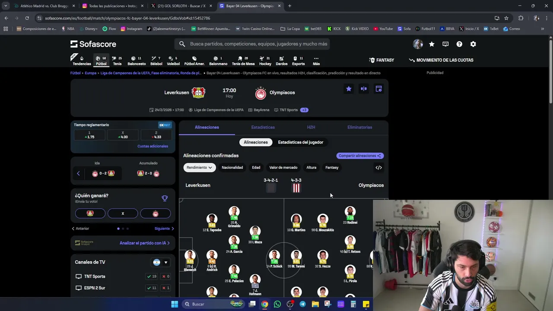Switch to the Estadísticas tab

[x=263, y=127]
